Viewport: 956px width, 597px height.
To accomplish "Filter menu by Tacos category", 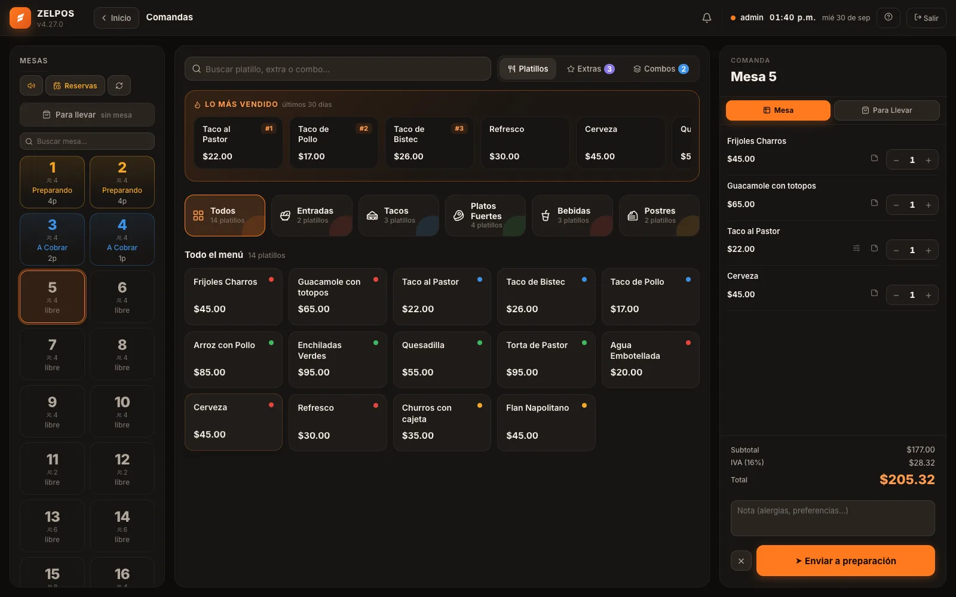I will coord(399,216).
